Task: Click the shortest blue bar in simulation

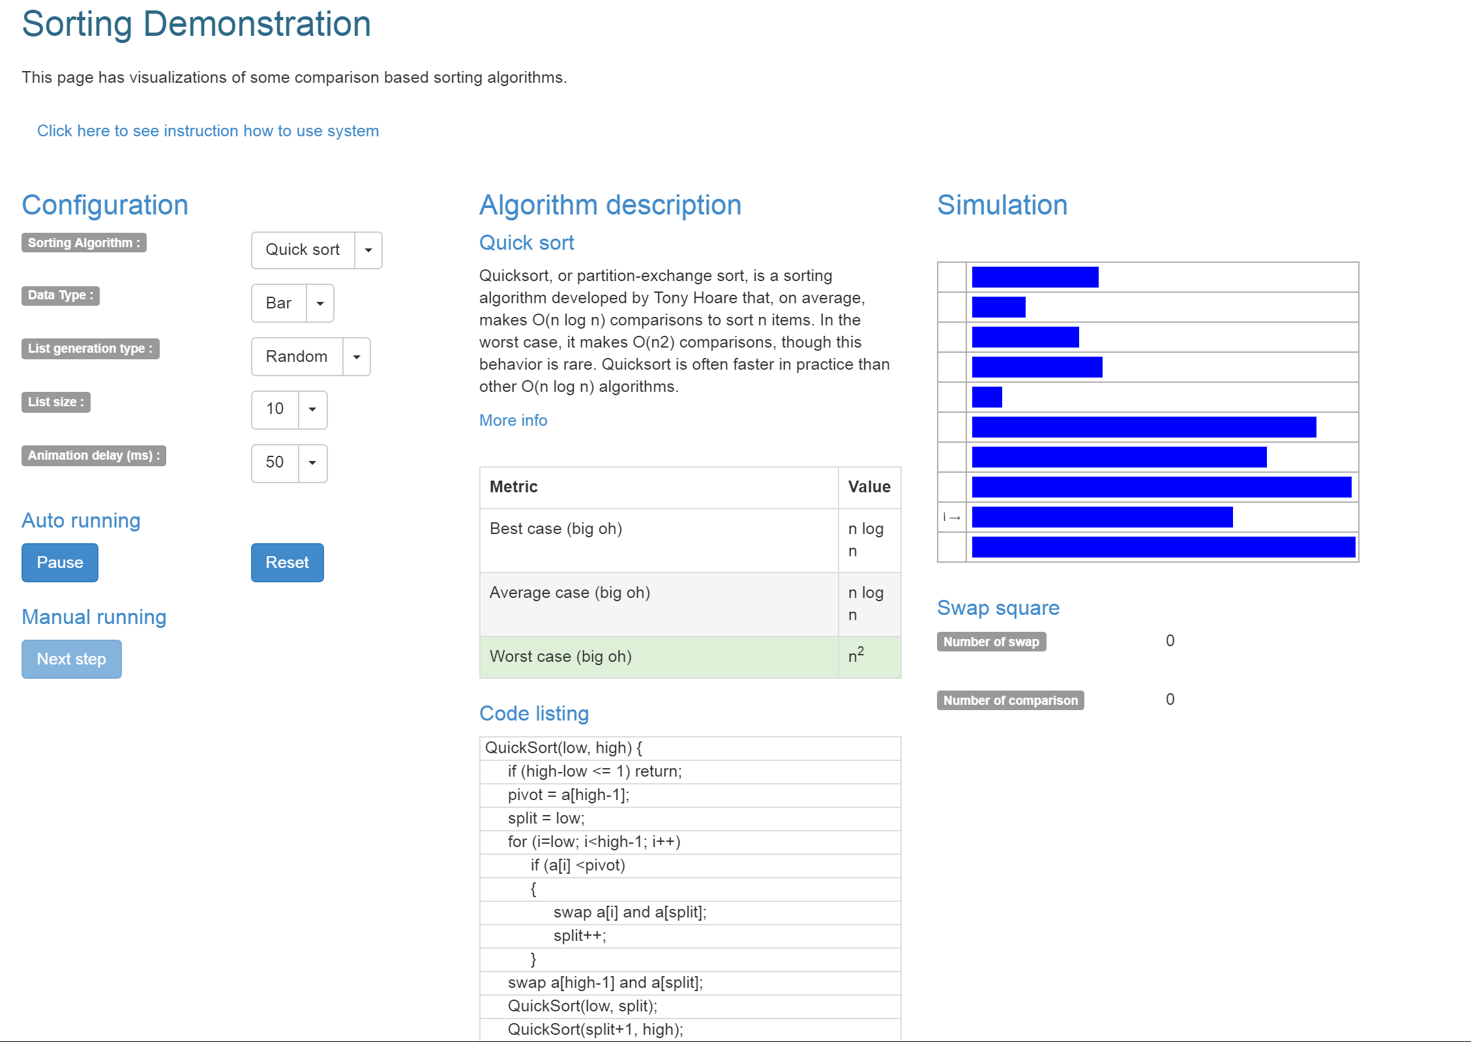Action: click(987, 397)
